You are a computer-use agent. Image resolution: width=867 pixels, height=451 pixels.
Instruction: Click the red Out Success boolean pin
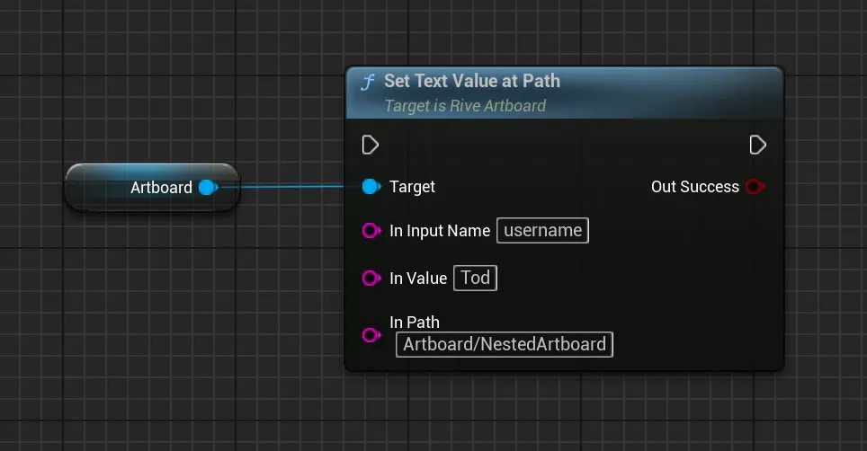[755, 187]
